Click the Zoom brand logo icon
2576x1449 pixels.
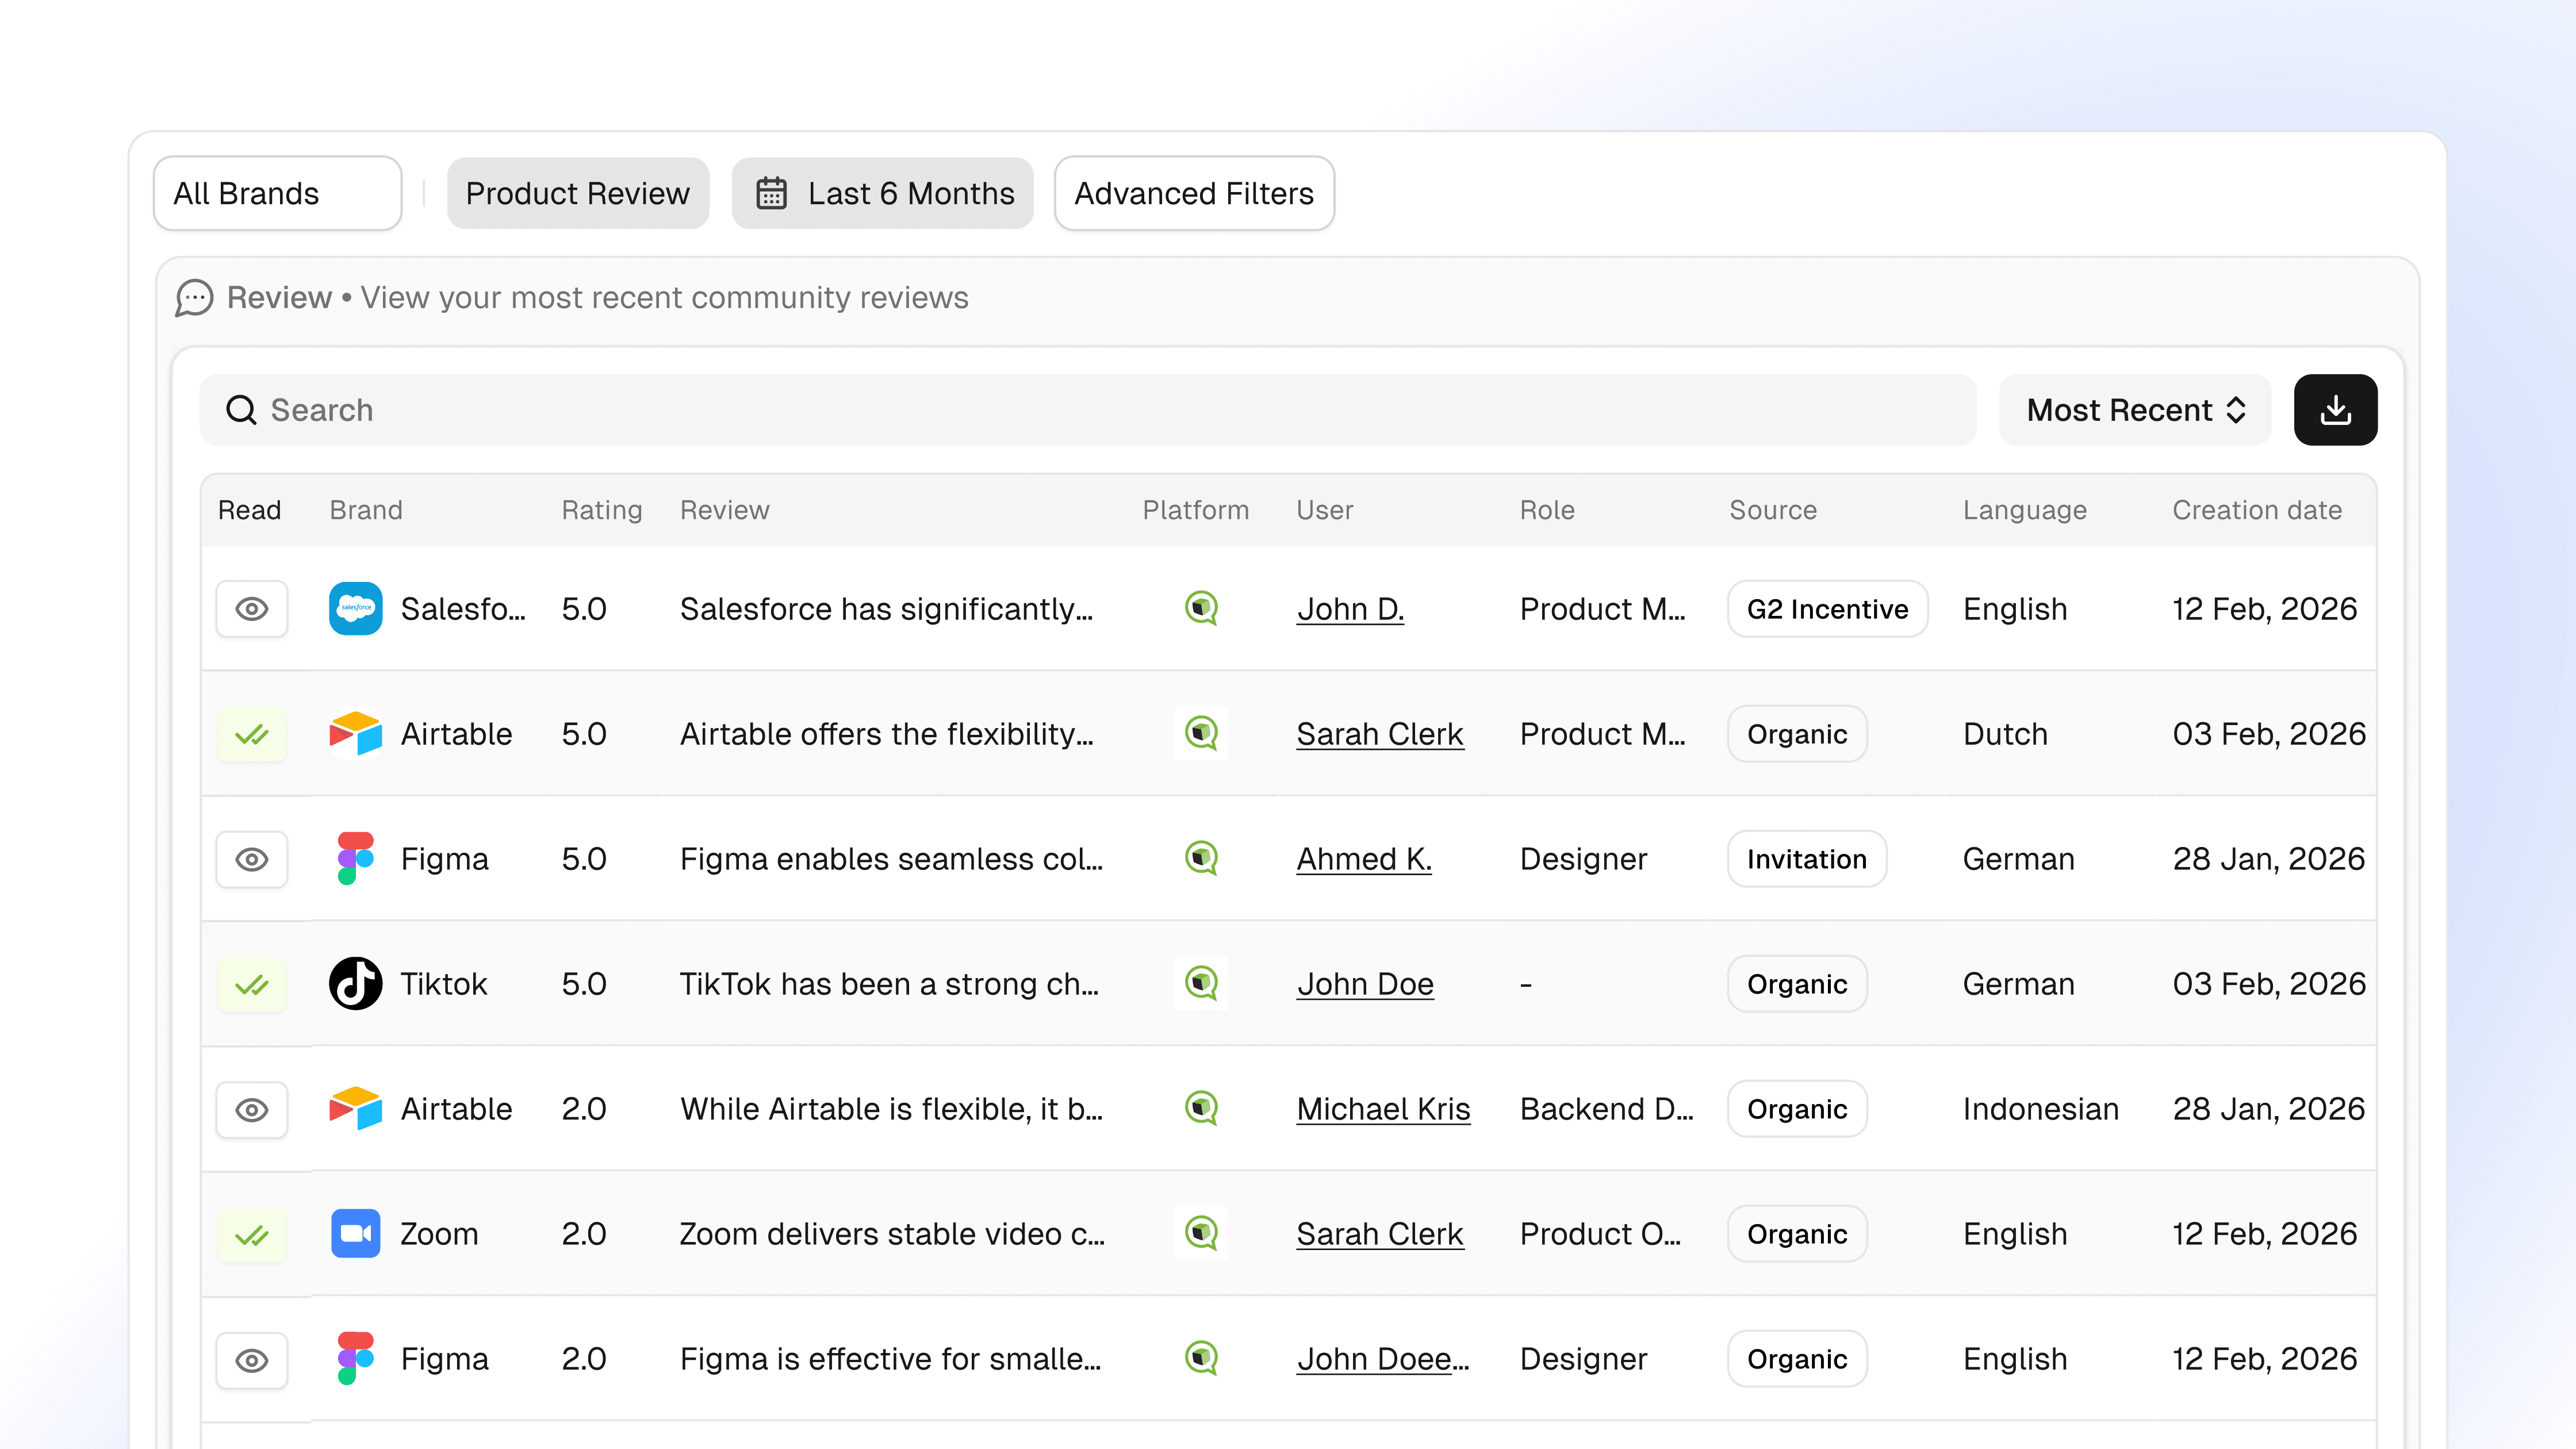[x=355, y=1233]
